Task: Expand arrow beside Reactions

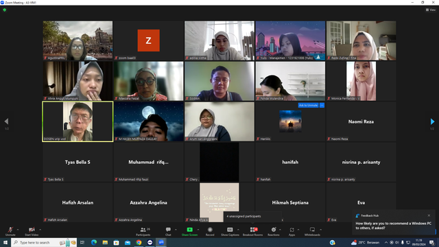Action: pos(281,230)
